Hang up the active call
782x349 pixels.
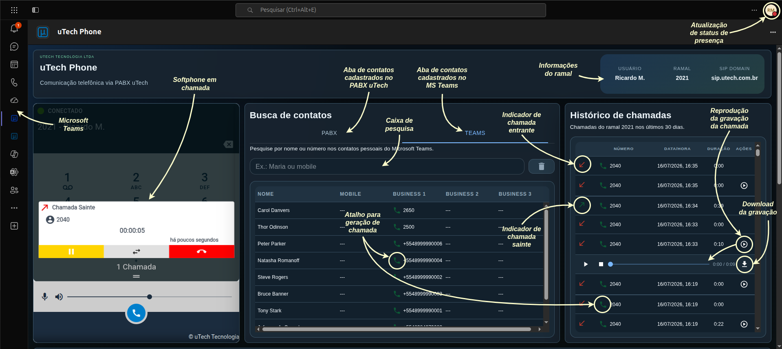[202, 252]
